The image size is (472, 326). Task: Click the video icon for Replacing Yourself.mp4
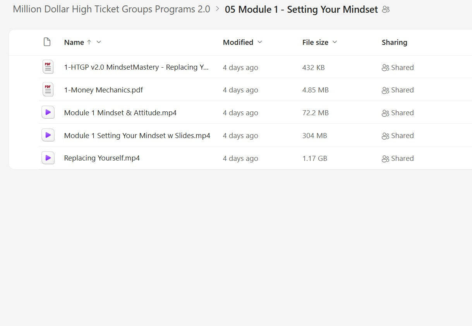(x=48, y=158)
